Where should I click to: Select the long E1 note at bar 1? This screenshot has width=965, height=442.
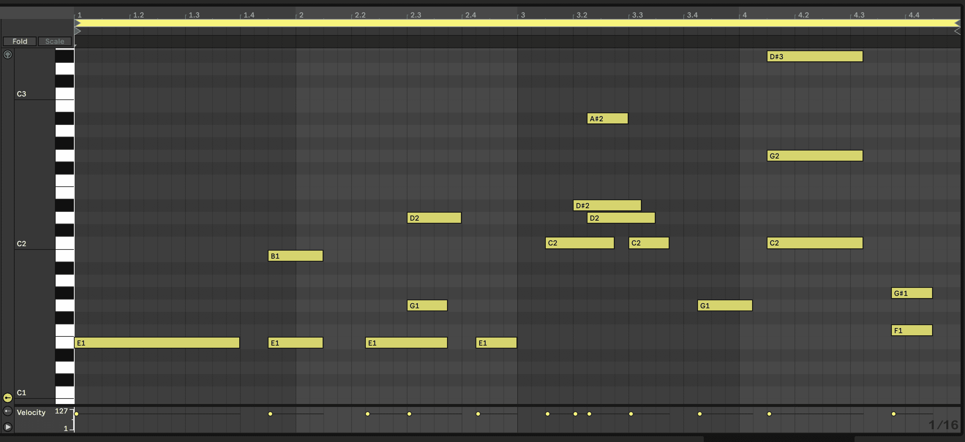coord(157,343)
